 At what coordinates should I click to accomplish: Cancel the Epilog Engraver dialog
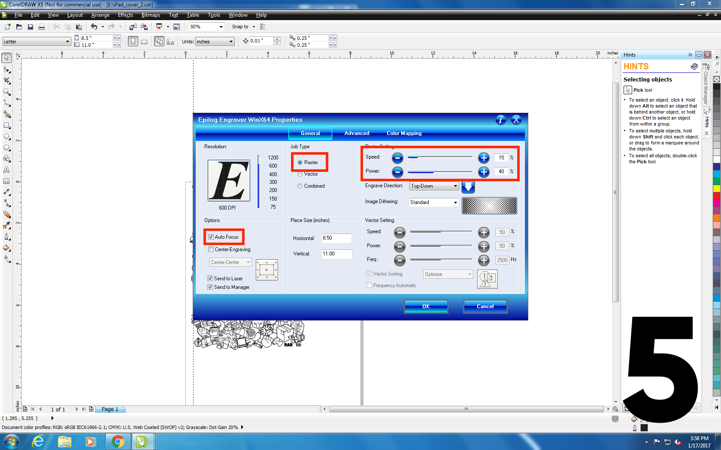point(485,306)
